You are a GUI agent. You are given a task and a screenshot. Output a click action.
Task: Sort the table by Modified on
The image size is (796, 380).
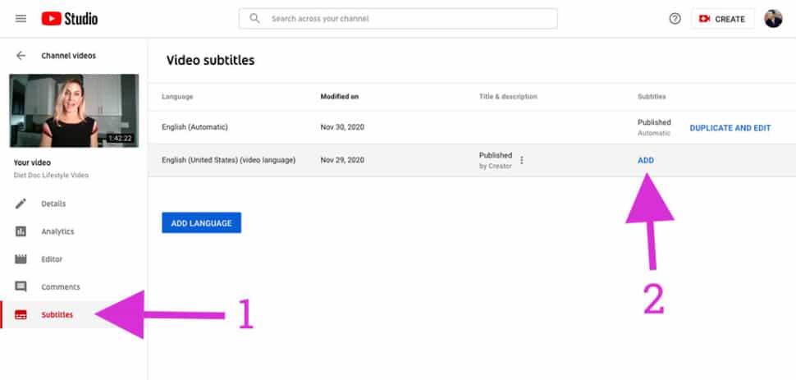[x=340, y=97]
